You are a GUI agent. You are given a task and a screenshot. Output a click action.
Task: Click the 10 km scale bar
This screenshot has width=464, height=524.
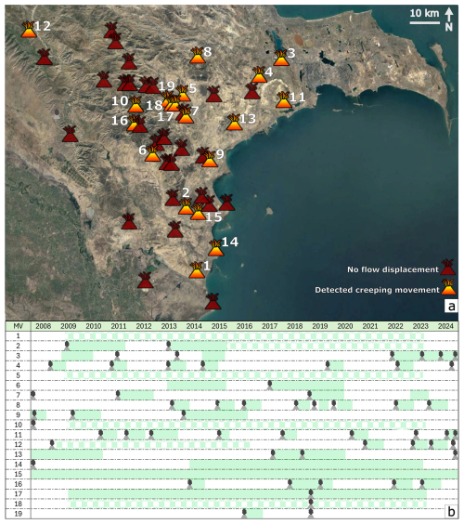(425, 22)
